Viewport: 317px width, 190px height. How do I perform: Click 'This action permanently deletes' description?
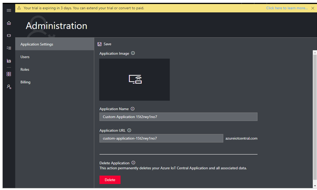coord(173,168)
